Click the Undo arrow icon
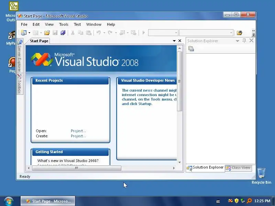 [99, 33]
